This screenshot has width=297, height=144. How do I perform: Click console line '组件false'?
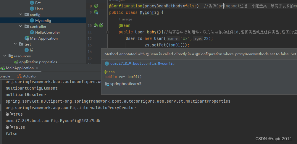point(15,127)
